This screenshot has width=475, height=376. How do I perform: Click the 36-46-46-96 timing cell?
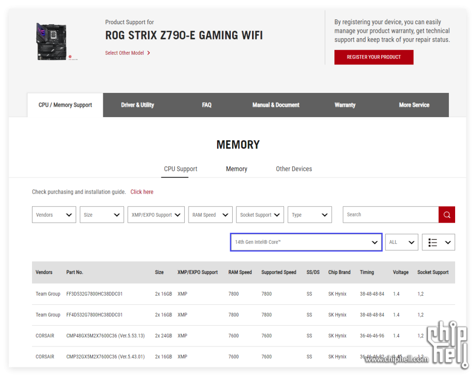372,336
